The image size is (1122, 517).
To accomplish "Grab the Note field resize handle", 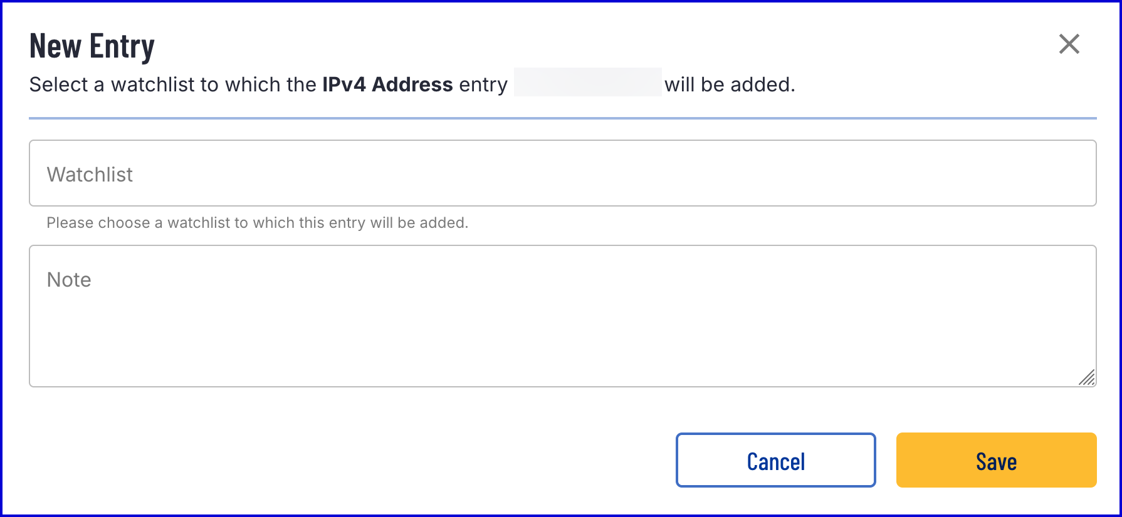I will click(1087, 377).
